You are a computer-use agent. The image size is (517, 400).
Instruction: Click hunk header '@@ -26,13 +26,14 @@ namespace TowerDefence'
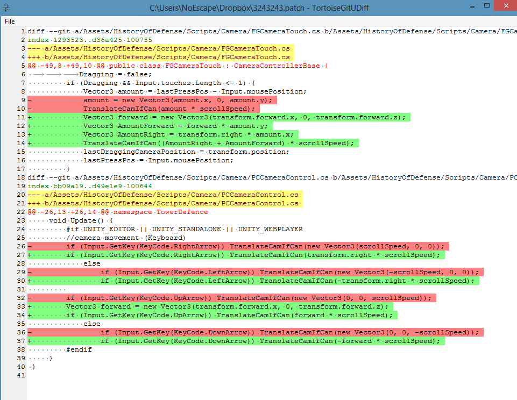pos(118,212)
